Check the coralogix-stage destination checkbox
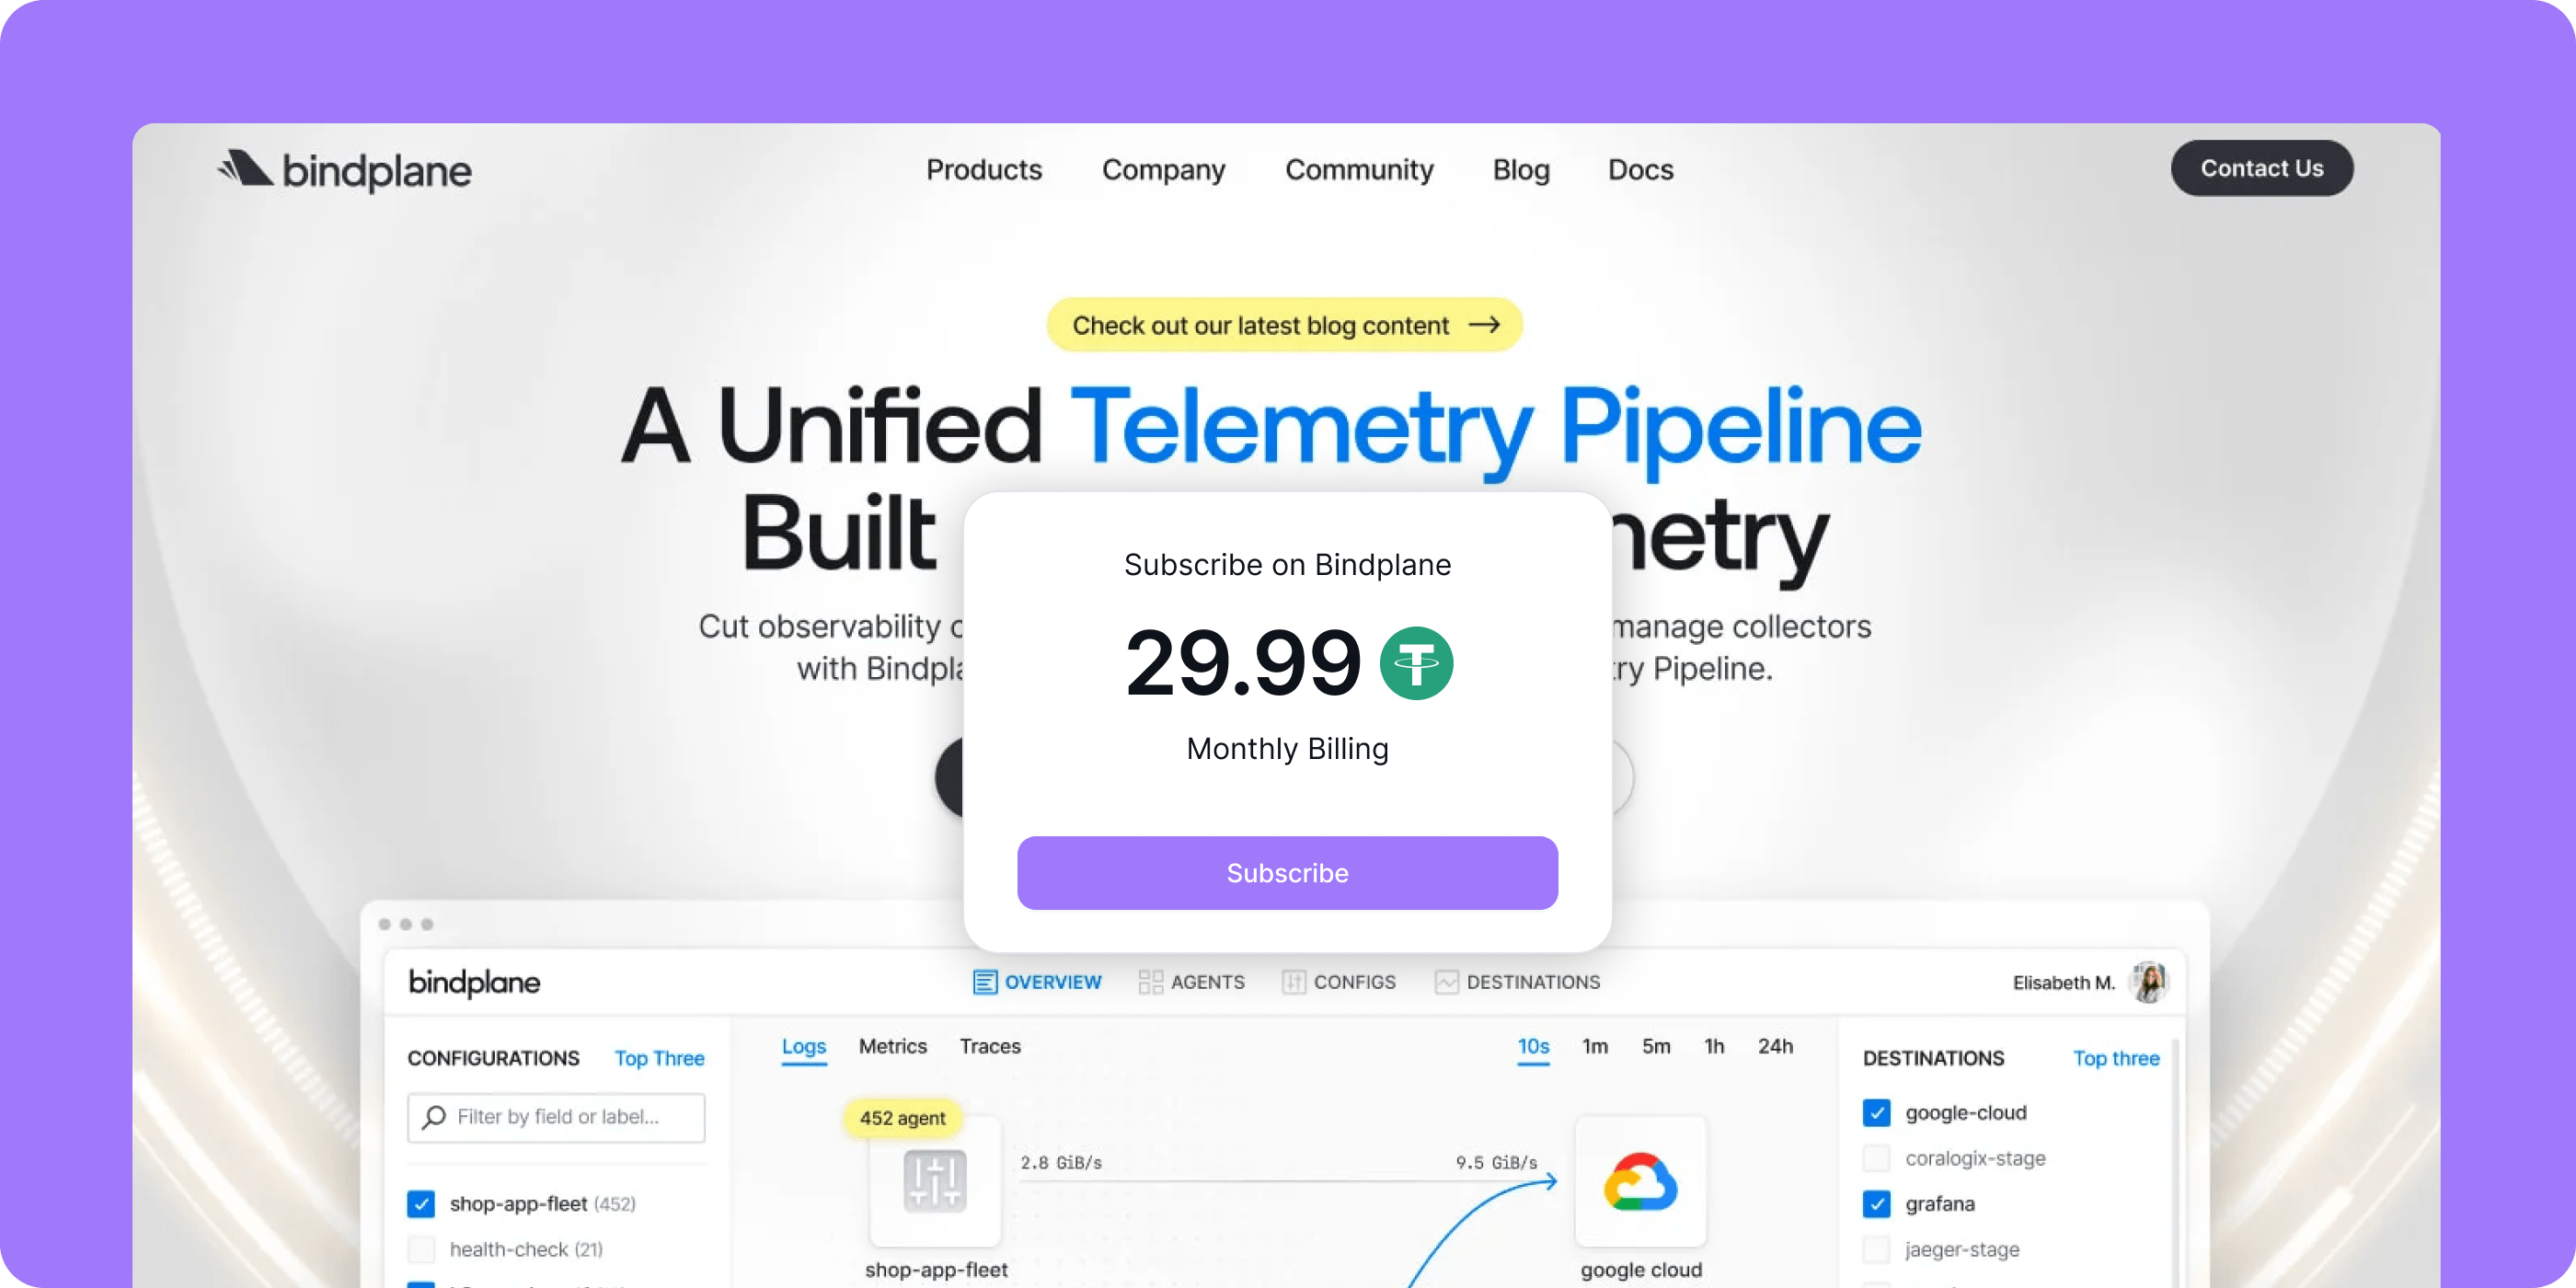The height and width of the screenshot is (1288, 2576). click(x=1876, y=1158)
